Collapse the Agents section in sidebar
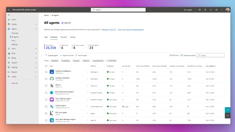Viewport: 235px width, 132px height. 36,29
